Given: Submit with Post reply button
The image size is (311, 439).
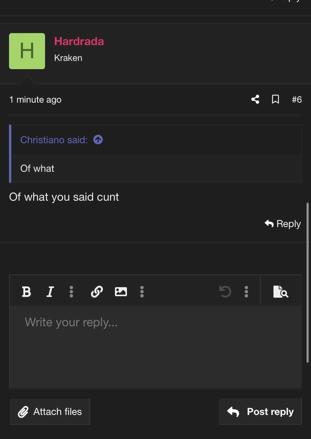Looking at the screenshot, I should coord(260,411).
